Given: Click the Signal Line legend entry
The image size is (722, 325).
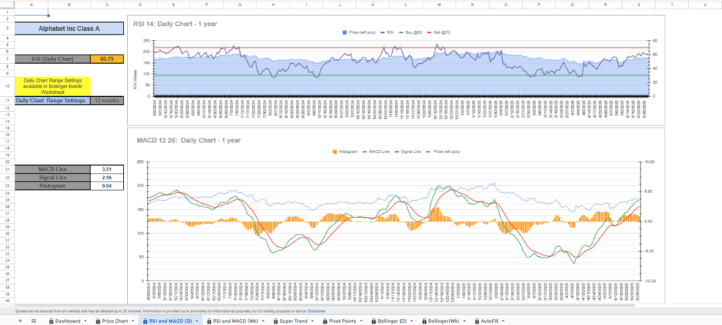Looking at the screenshot, I should pyautogui.click(x=409, y=151).
